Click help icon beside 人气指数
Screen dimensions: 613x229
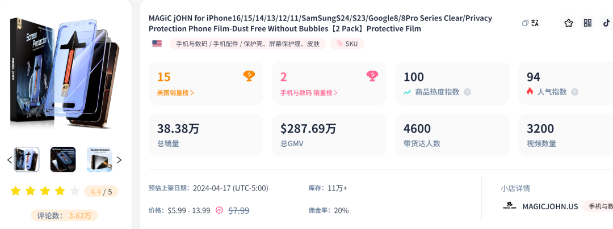tap(574, 92)
